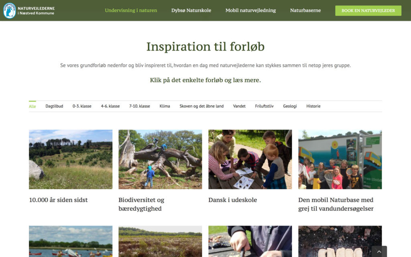
Task: Open the Naturbaserne menu item
Action: click(305, 10)
